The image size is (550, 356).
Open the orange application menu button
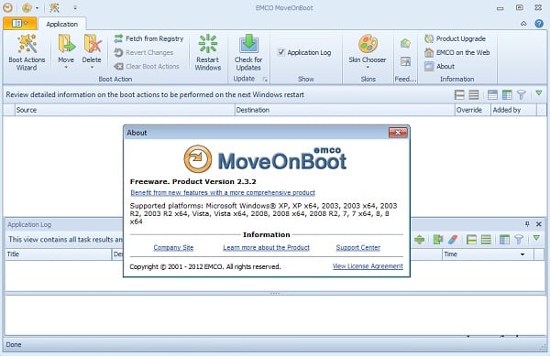point(19,24)
